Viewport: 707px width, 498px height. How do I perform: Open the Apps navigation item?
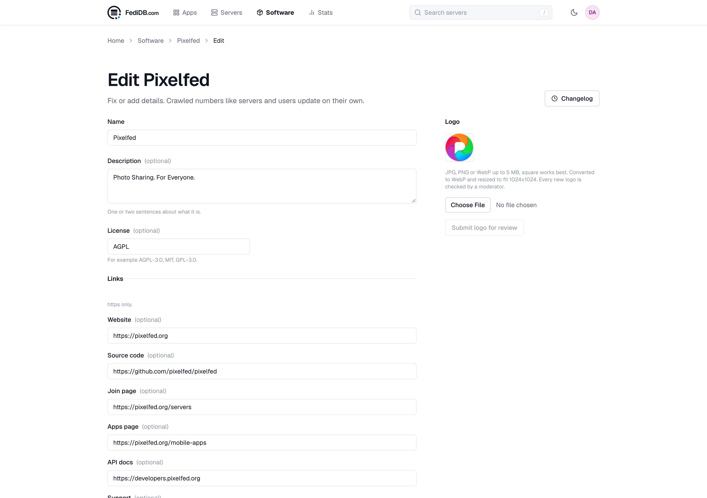pos(185,12)
